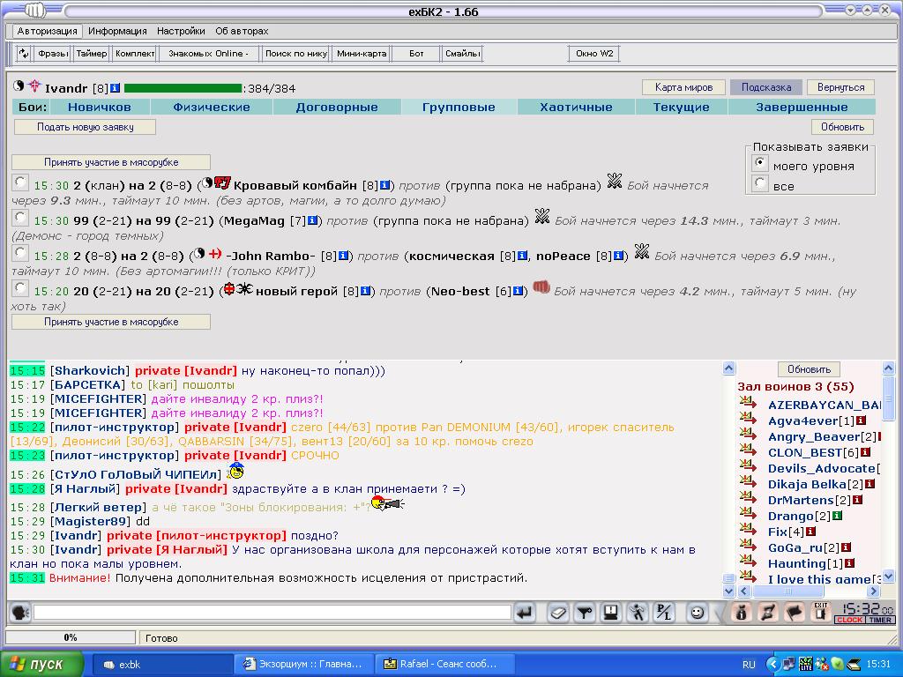Switch to the Групповые fights tab
Viewport: 903px width, 677px height.
click(x=459, y=107)
